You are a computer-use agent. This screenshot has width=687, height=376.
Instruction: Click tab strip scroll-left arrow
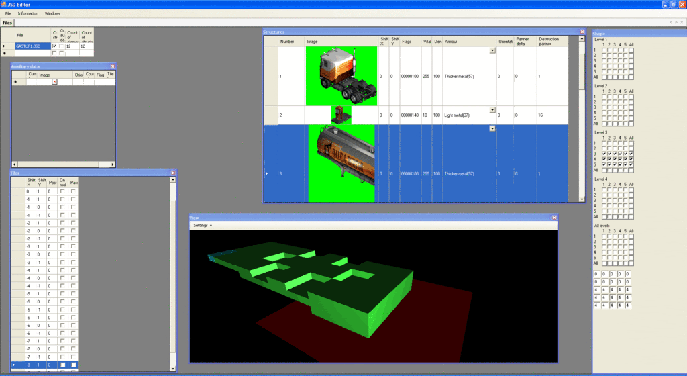pos(671,22)
